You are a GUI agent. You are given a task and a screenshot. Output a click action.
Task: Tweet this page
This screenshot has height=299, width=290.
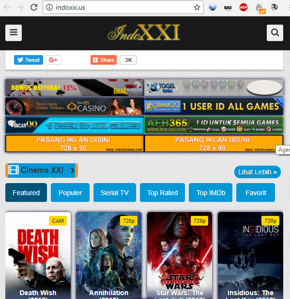(29, 60)
